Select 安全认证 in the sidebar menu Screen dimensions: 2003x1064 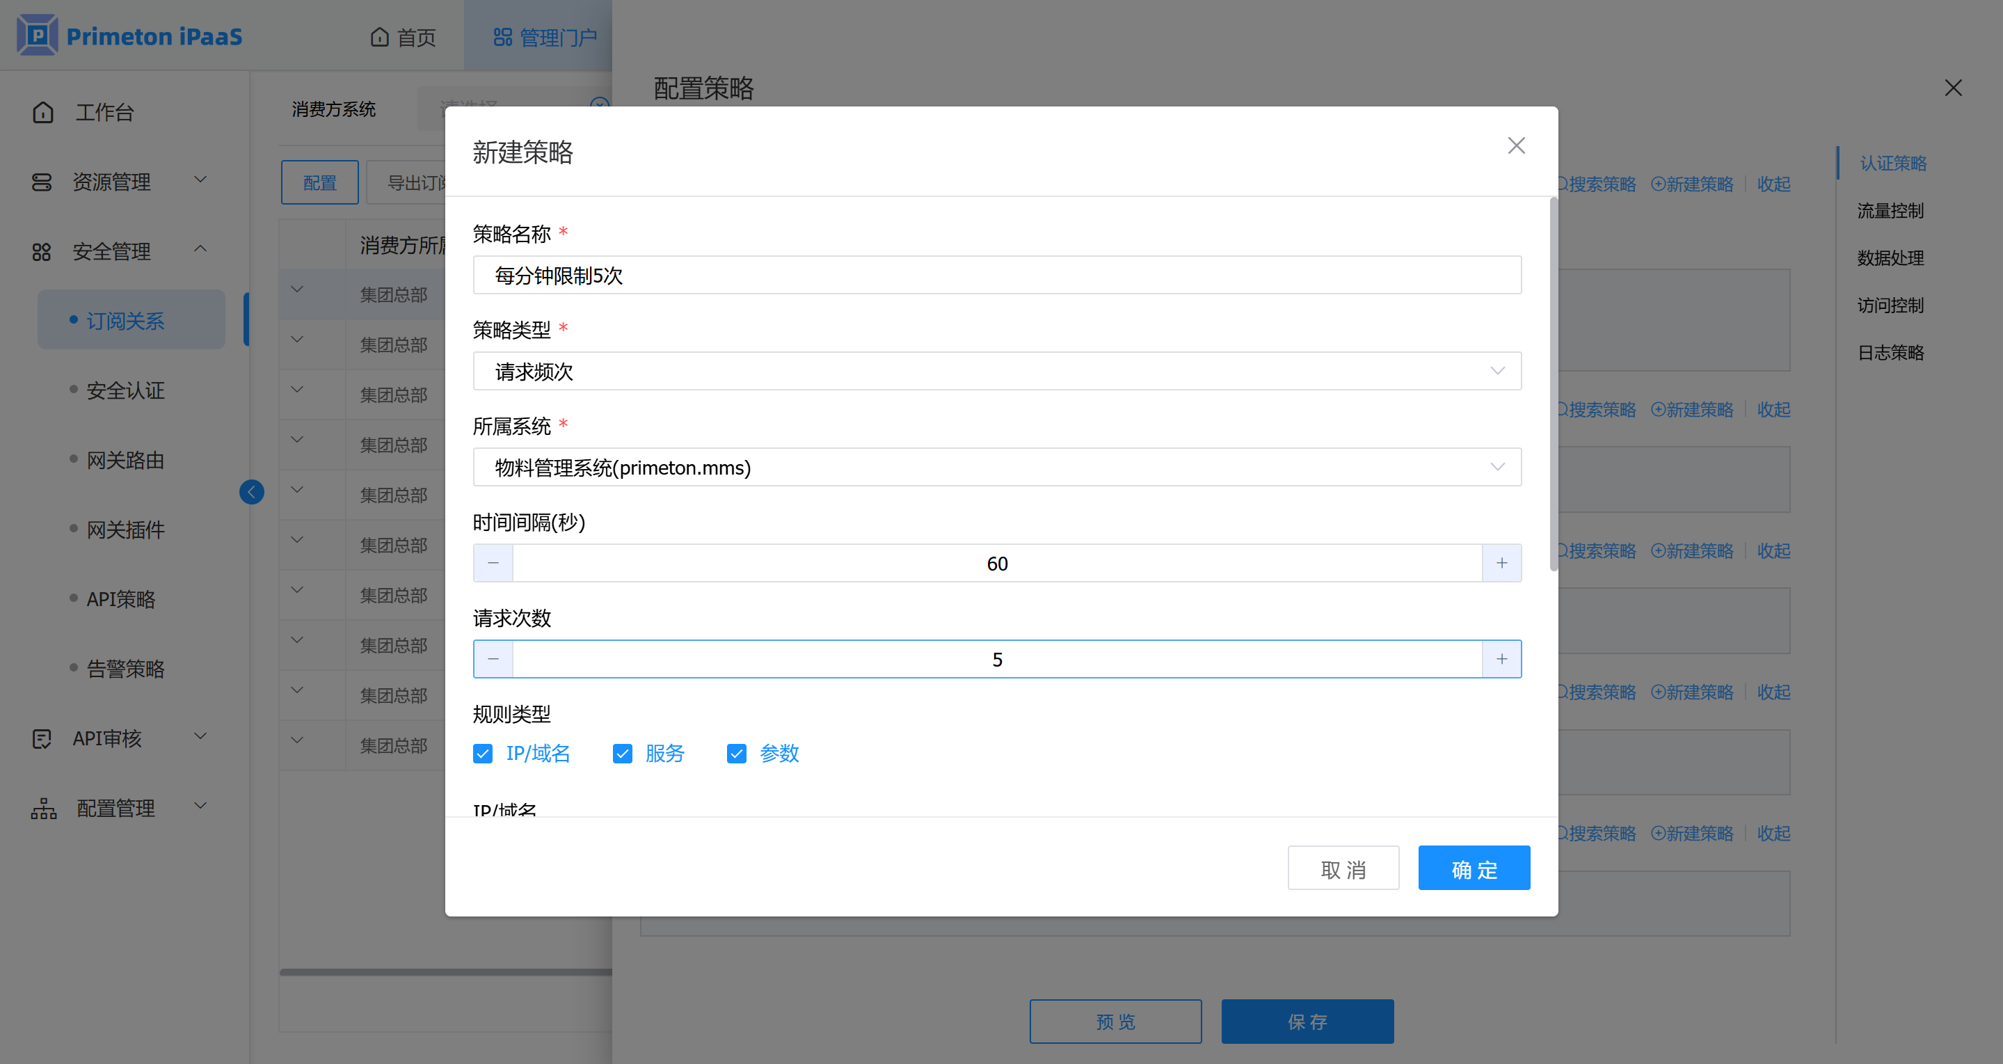point(125,390)
